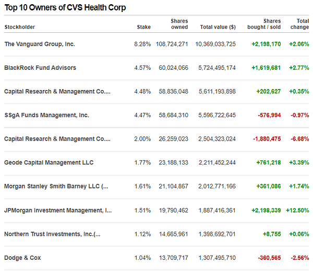This screenshot has width=313, height=277.
Task: Click total value 2,211,452,244
Action: tap(217, 162)
